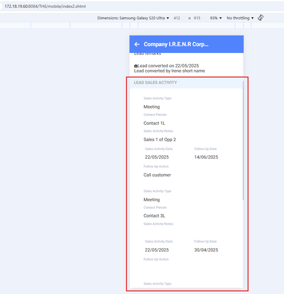Screen dimensions: 284x294
Task: Click the Contact 3L value
Action: 154,216
